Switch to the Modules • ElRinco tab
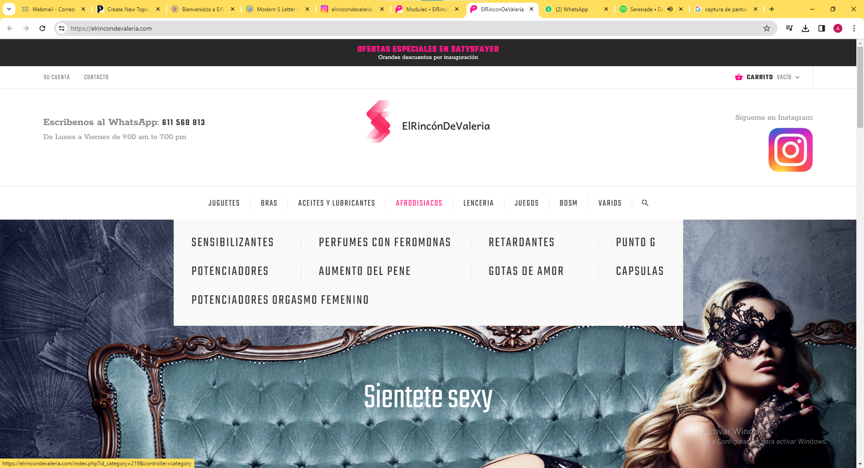864x468 pixels. pos(427,9)
